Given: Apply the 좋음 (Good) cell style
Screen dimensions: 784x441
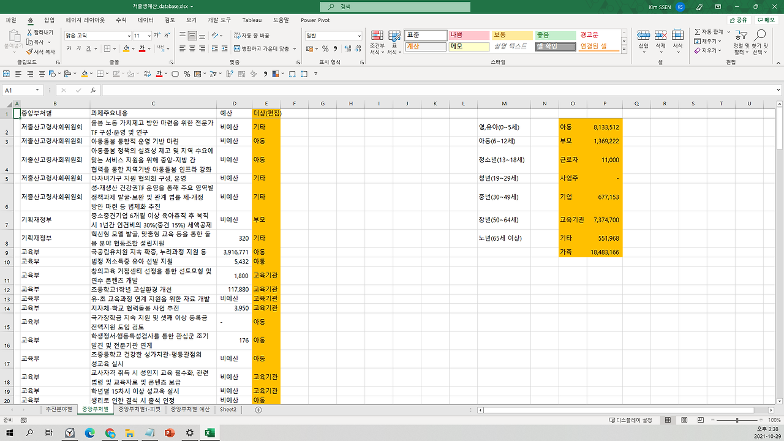Looking at the screenshot, I should coord(556,36).
